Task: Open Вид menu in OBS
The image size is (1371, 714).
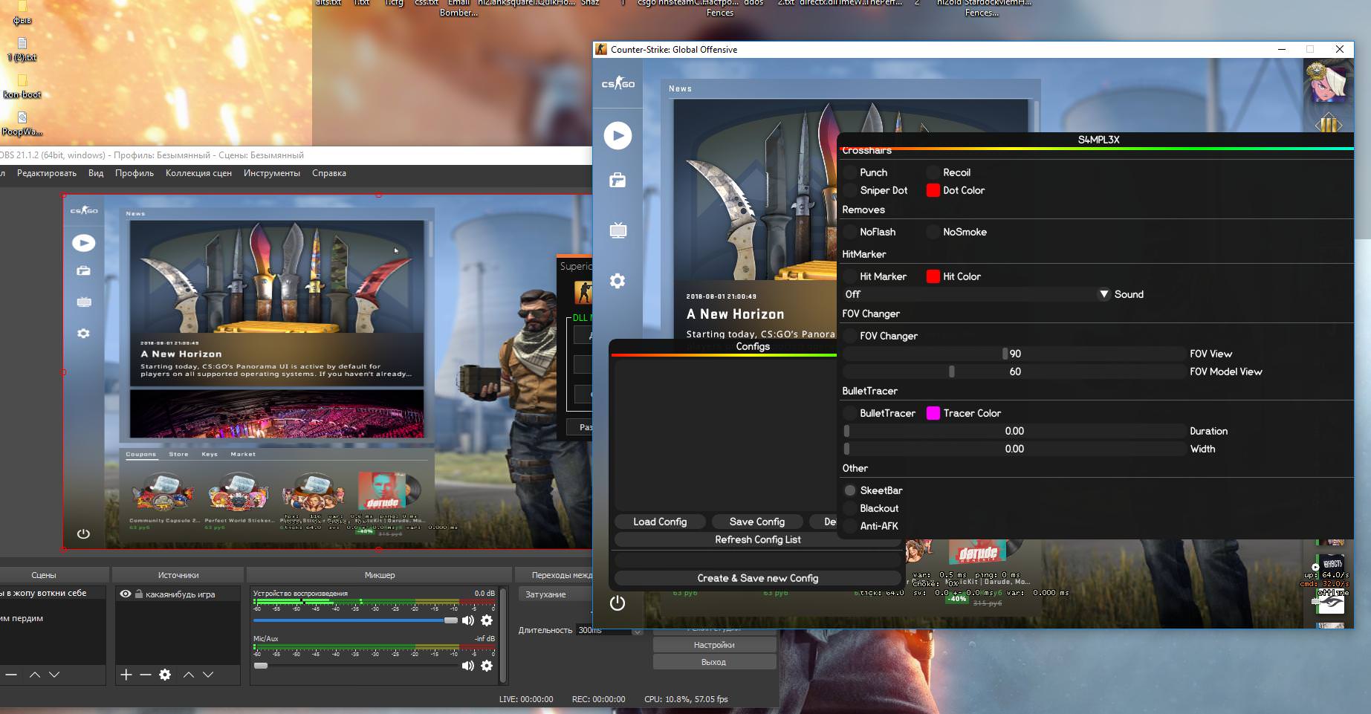Action: click(x=96, y=173)
